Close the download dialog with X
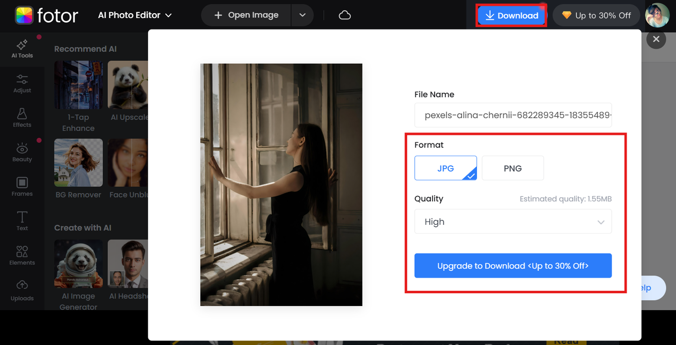Screen dimensions: 676x345 point(656,39)
